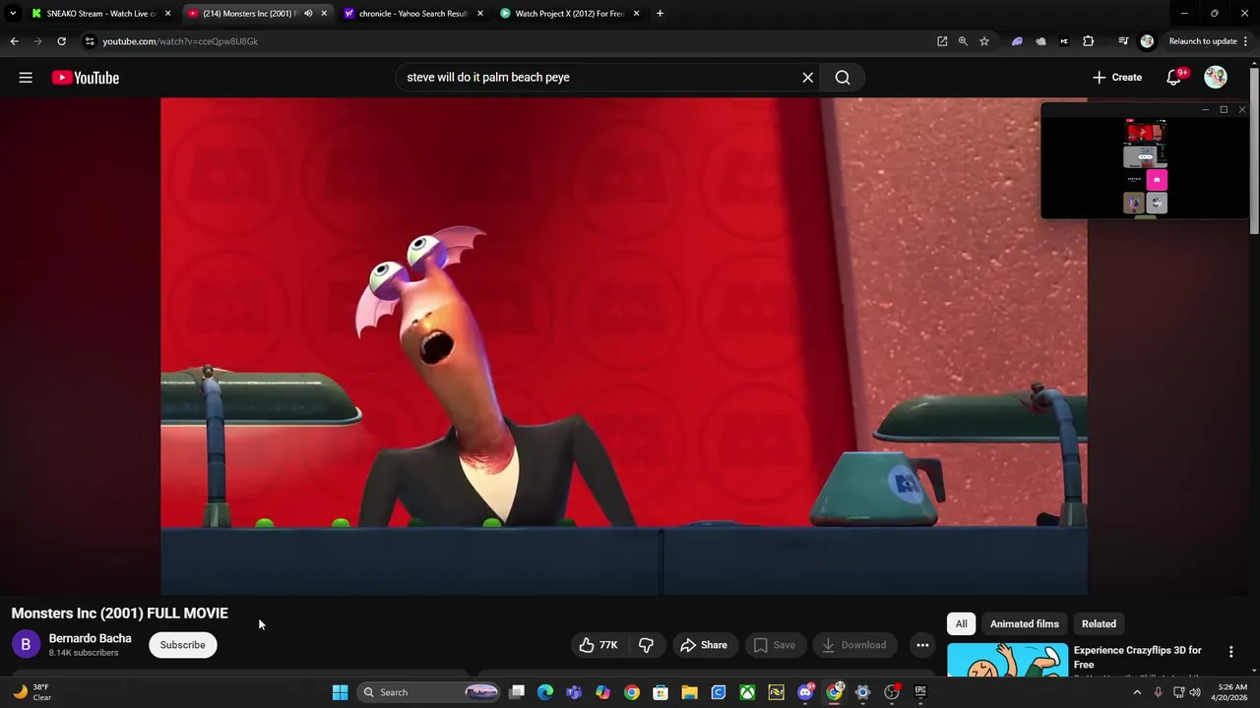This screenshot has height=708, width=1260.
Task: Mute tab audio on Monsters Inc tab
Action: coord(308,14)
